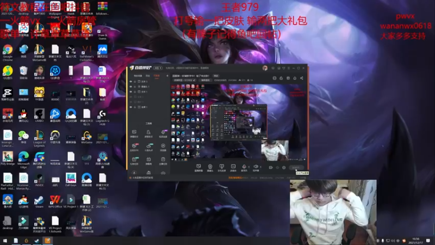Select the Poly Bridge desktop icon
This screenshot has width=435, height=245.
pos(8,158)
